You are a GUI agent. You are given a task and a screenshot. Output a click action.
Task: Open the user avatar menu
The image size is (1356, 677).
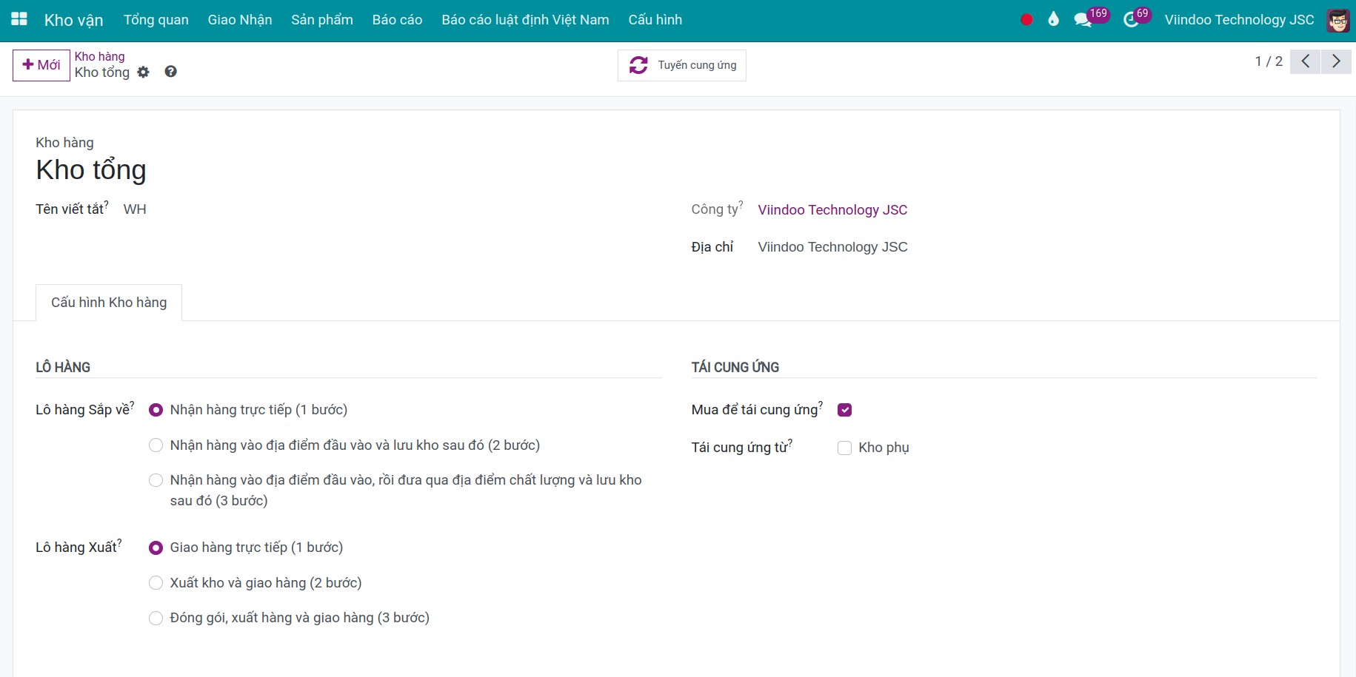click(1337, 20)
